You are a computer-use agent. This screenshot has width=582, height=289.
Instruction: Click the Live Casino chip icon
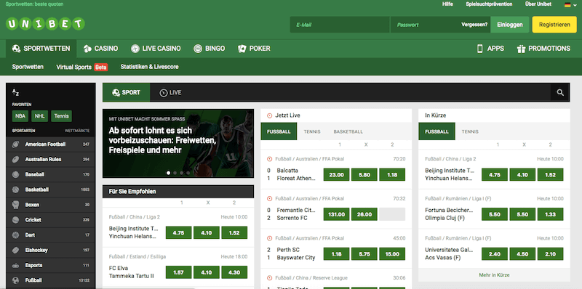click(135, 49)
